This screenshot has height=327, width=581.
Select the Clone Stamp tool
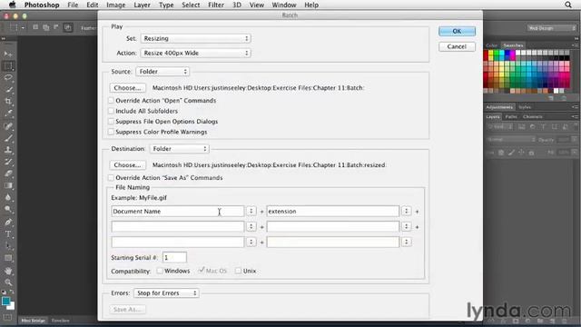8,150
